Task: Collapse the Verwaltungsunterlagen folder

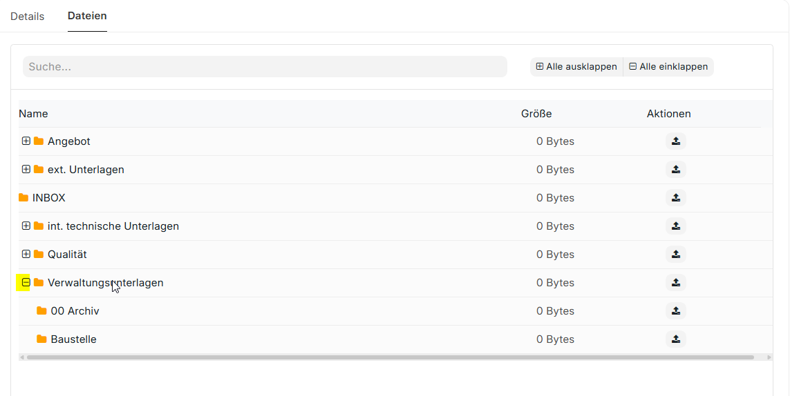Action: coord(26,283)
